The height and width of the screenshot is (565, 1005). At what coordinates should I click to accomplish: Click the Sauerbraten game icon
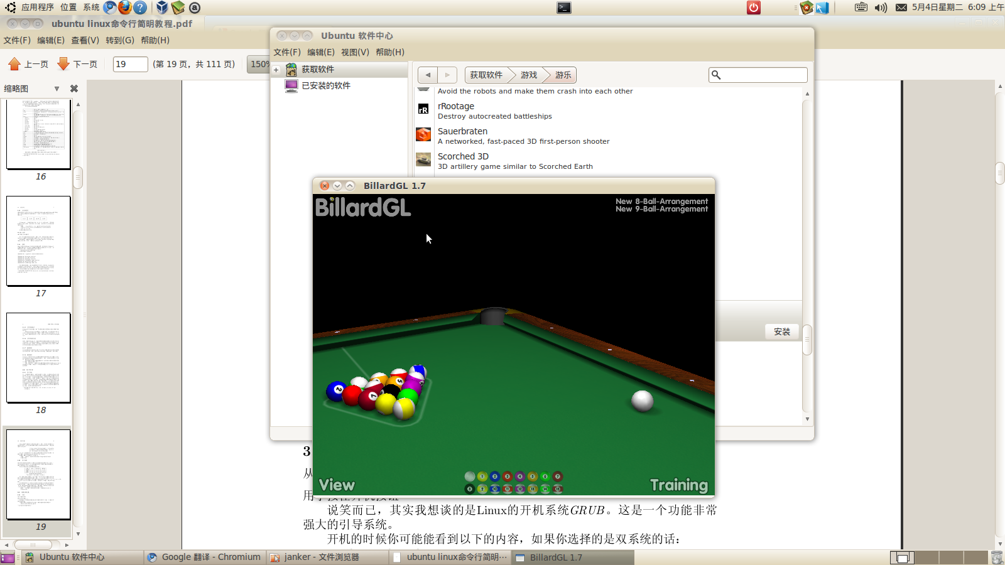coord(423,134)
